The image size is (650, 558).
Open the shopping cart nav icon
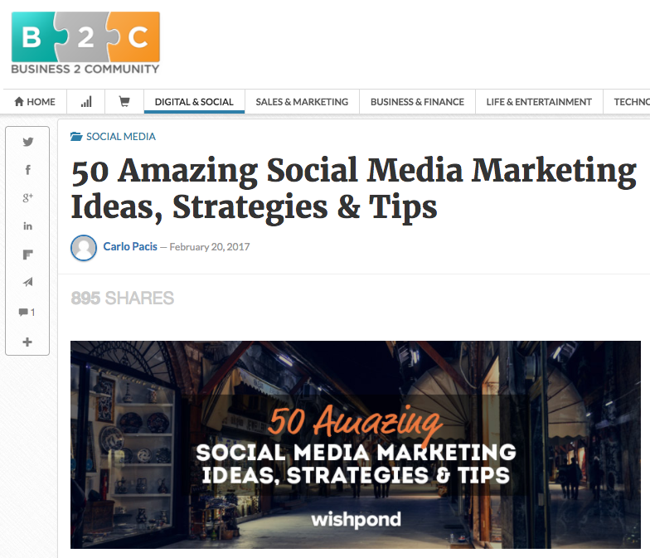tap(124, 101)
